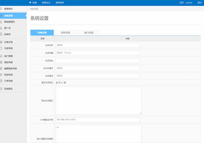204x143 pixels.
Task: Click 清除缓存 in the top bar
Action: 60,3
